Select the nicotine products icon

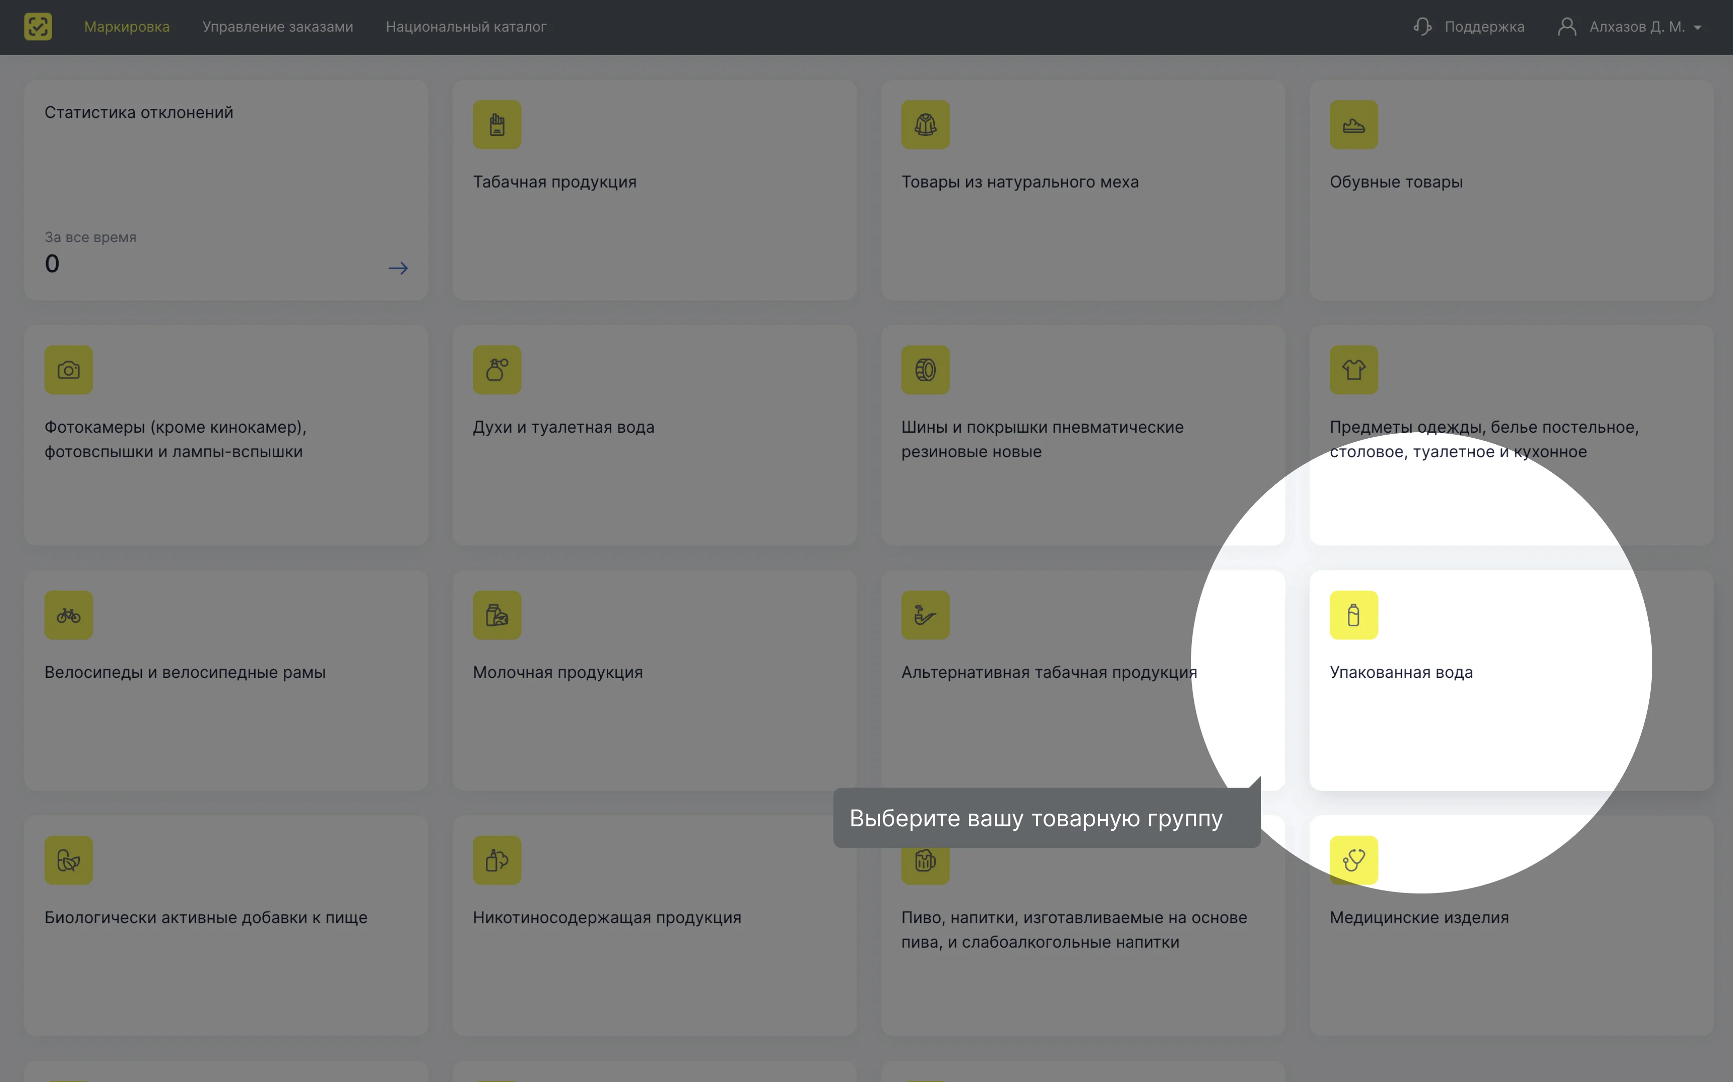point(496,860)
